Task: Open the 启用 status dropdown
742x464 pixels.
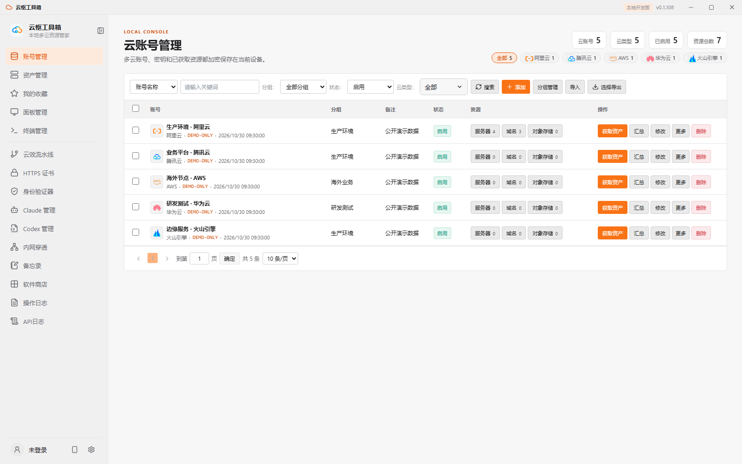Action: click(x=371, y=87)
